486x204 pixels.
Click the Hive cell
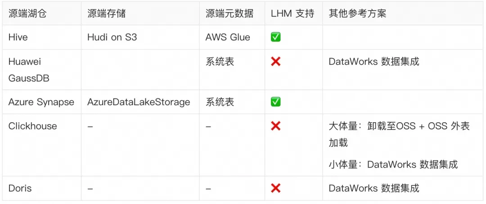tap(18, 37)
